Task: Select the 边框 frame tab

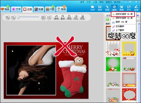Action: pyautogui.click(x=28, y=9)
